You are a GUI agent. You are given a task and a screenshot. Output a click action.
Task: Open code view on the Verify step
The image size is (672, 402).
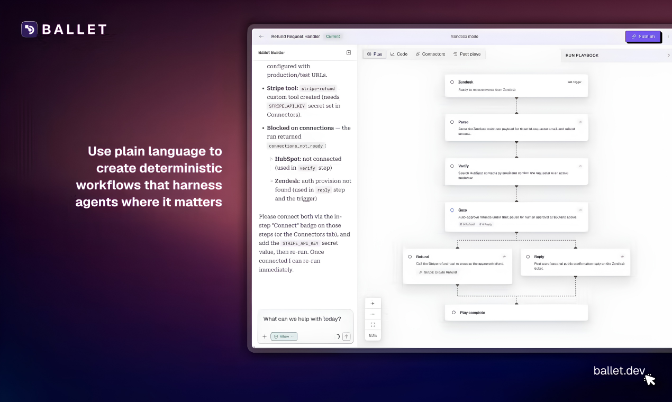point(580,166)
